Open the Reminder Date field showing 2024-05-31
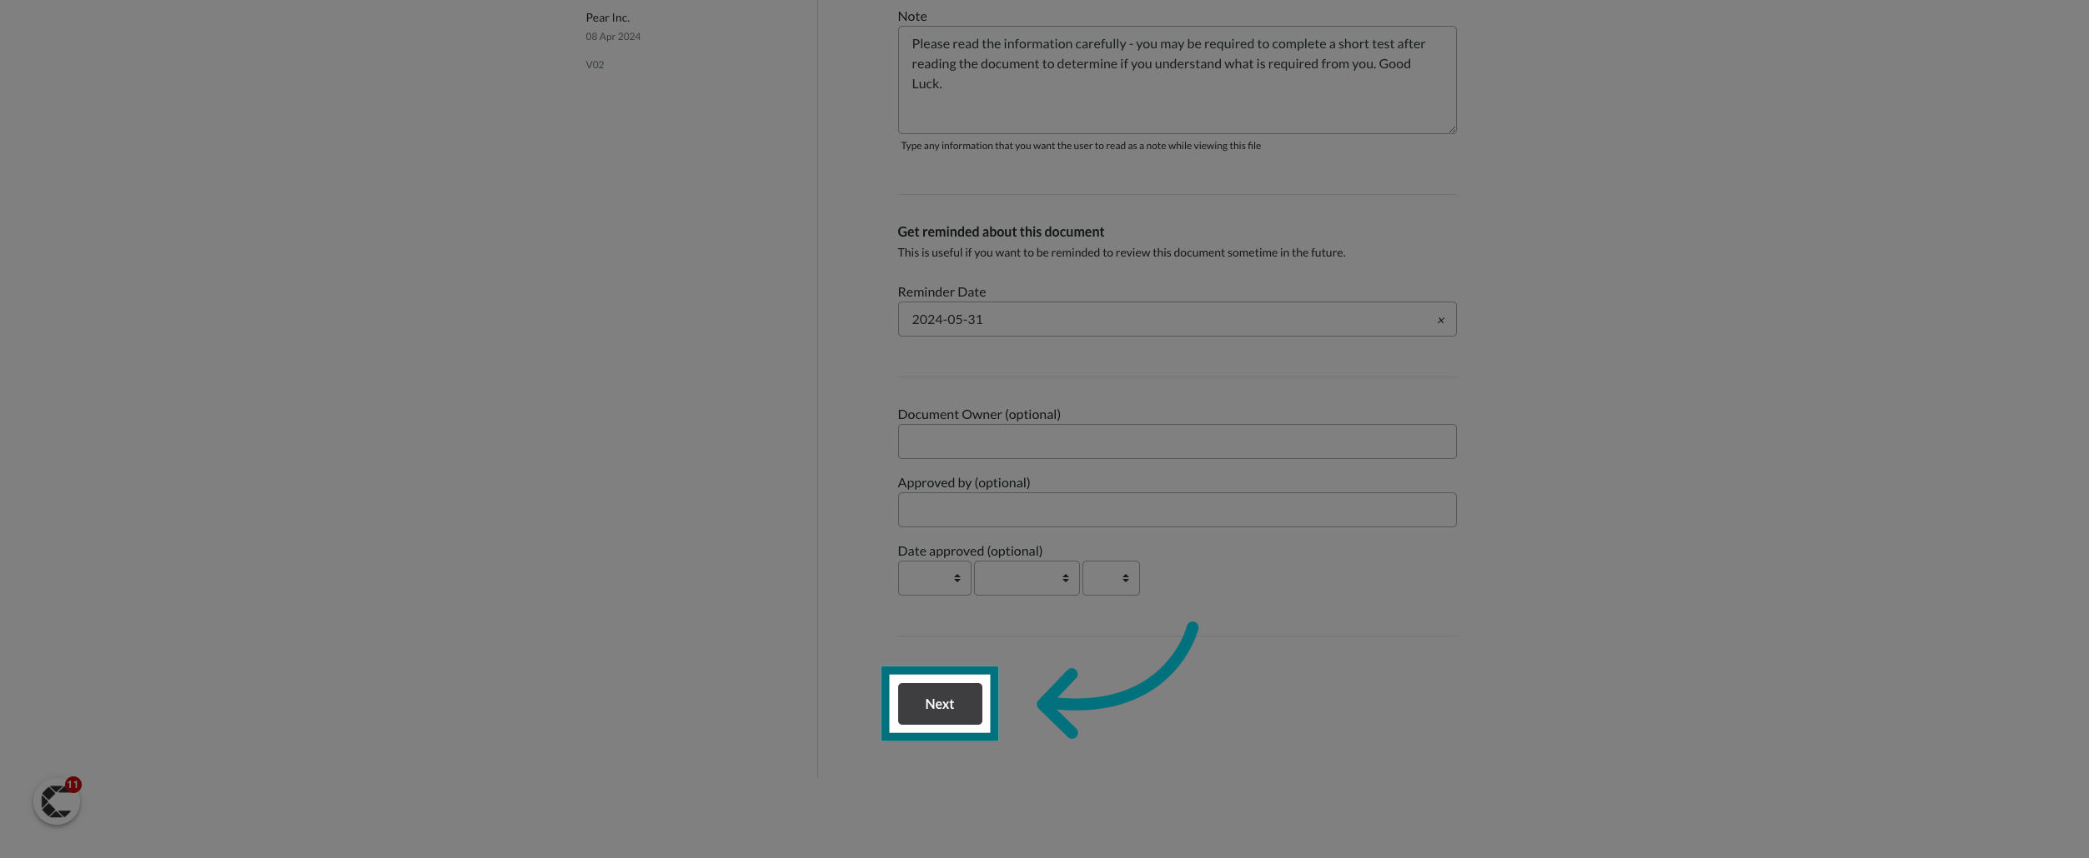 (1177, 319)
